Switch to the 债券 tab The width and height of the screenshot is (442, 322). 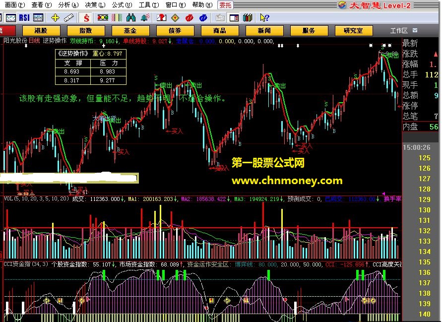tap(175, 30)
